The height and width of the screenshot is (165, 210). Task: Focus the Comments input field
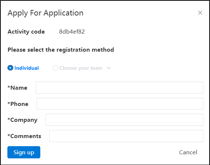point(126,136)
